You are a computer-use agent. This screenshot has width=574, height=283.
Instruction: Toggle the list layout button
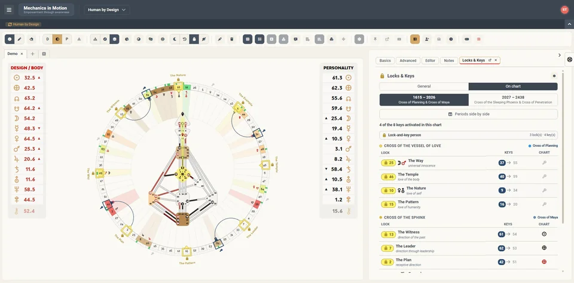(x=259, y=39)
